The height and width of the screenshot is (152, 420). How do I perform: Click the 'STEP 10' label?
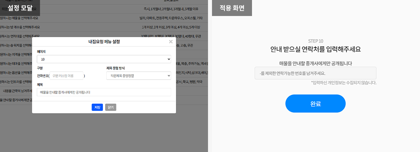[x=316, y=41]
